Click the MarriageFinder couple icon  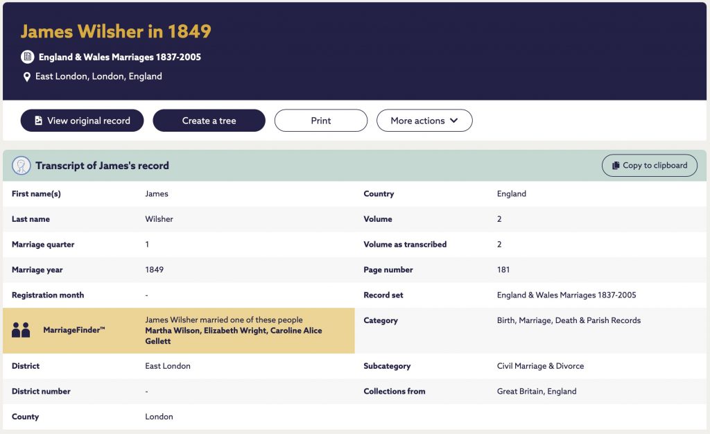[x=21, y=330]
